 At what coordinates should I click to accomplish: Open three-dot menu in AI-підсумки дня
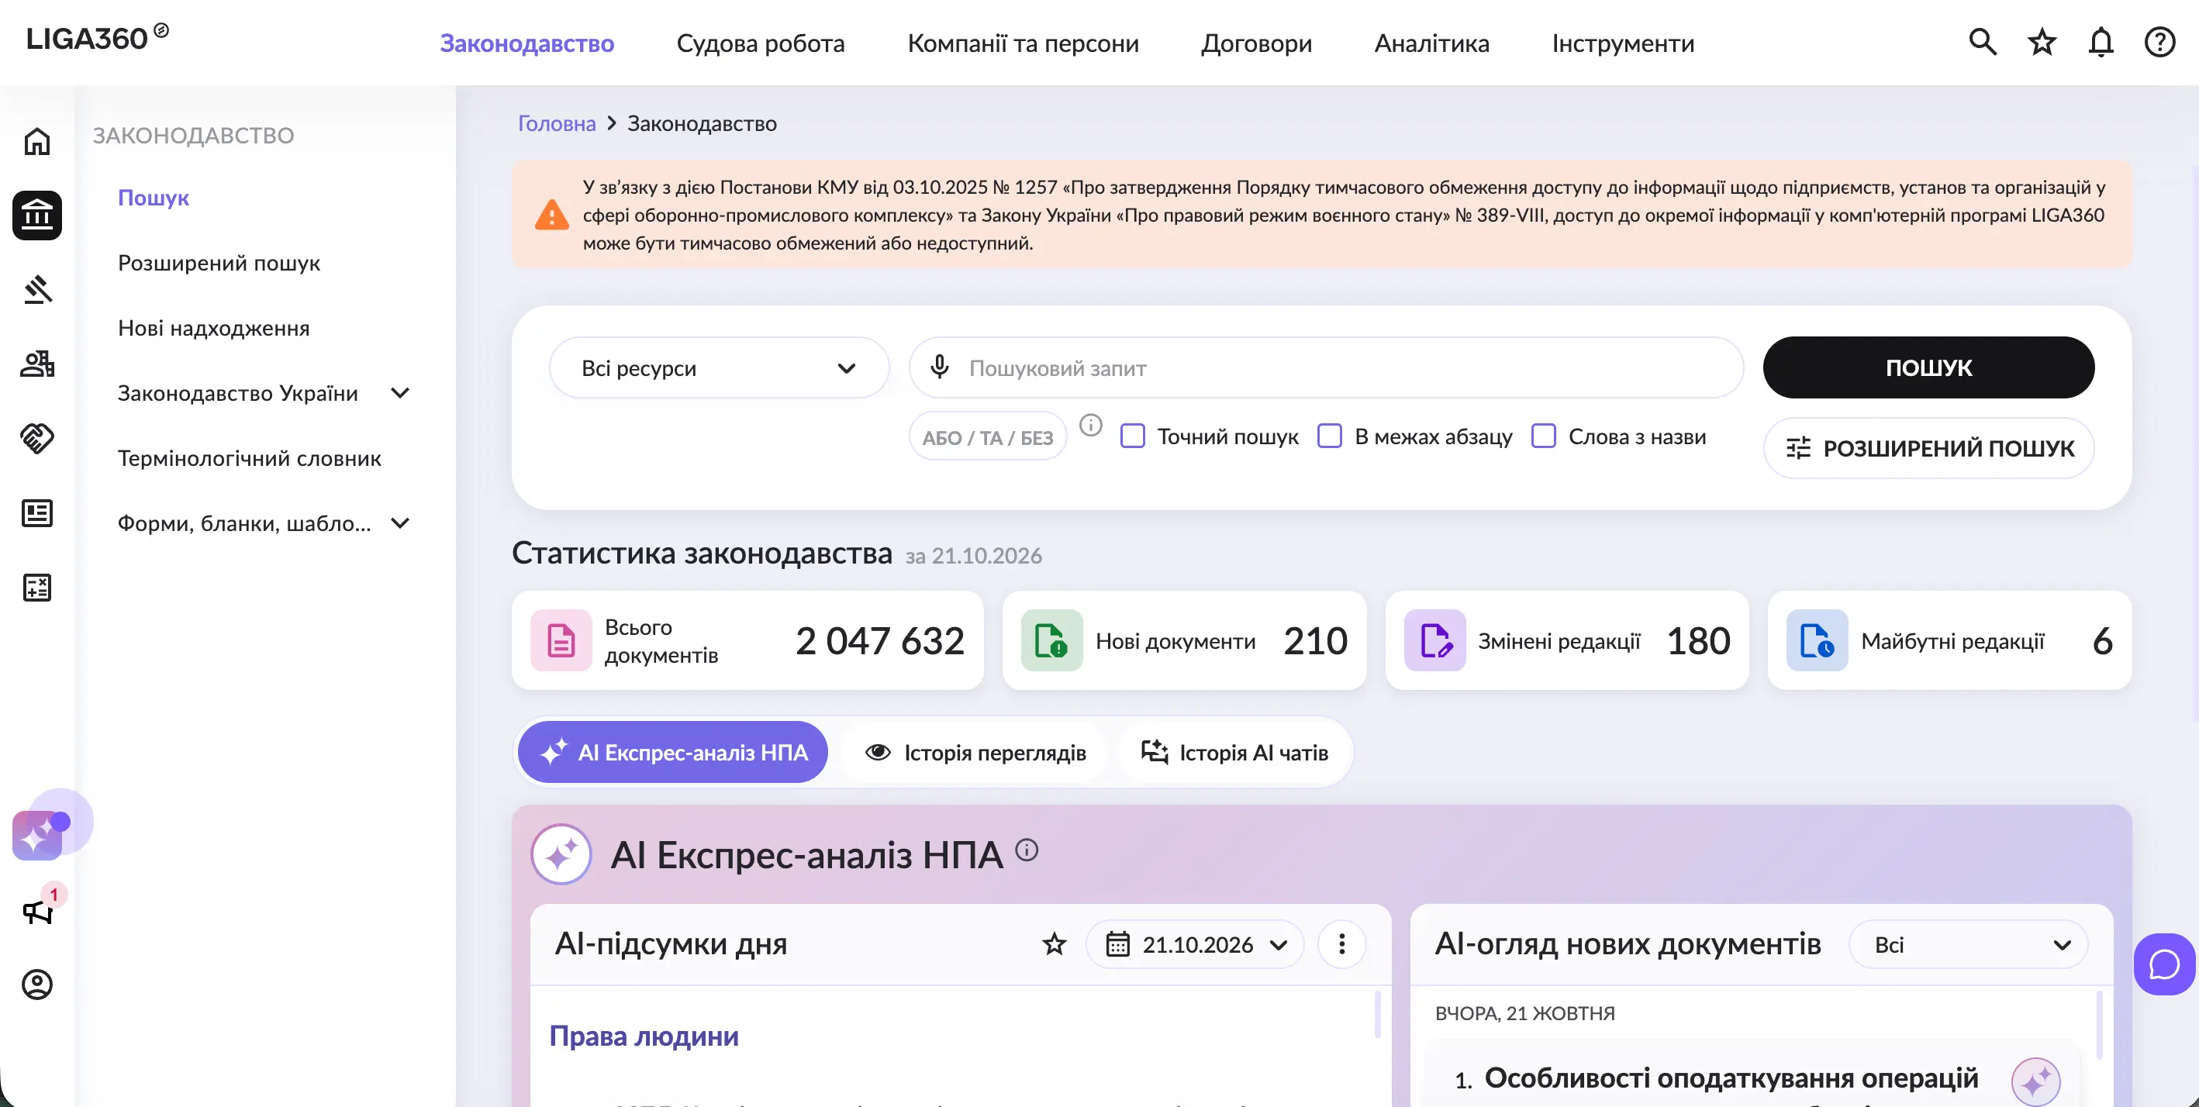coord(1341,944)
